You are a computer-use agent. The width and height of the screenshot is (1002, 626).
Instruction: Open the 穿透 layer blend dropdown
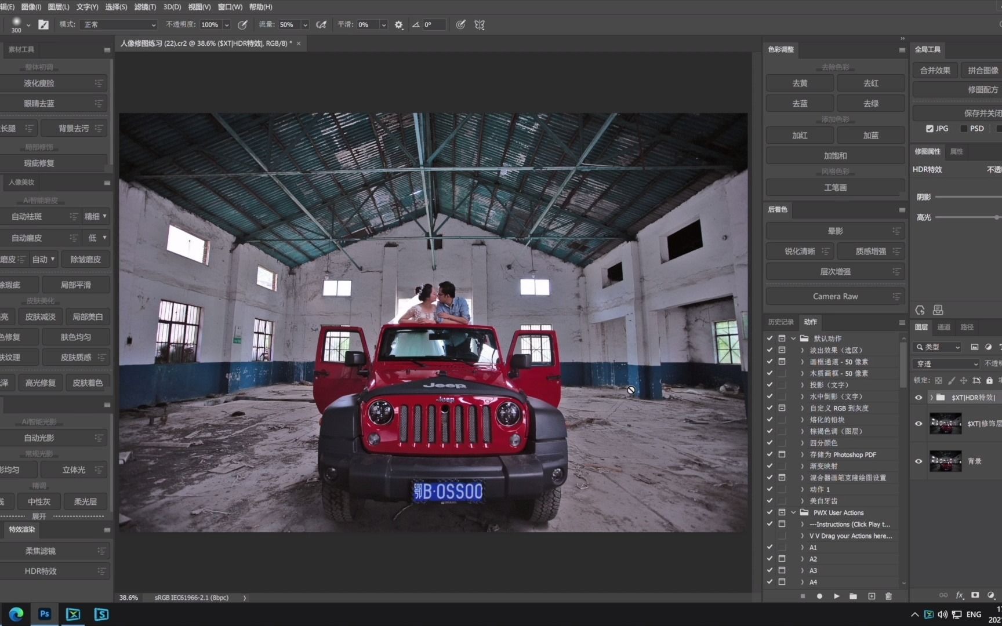[946, 364]
